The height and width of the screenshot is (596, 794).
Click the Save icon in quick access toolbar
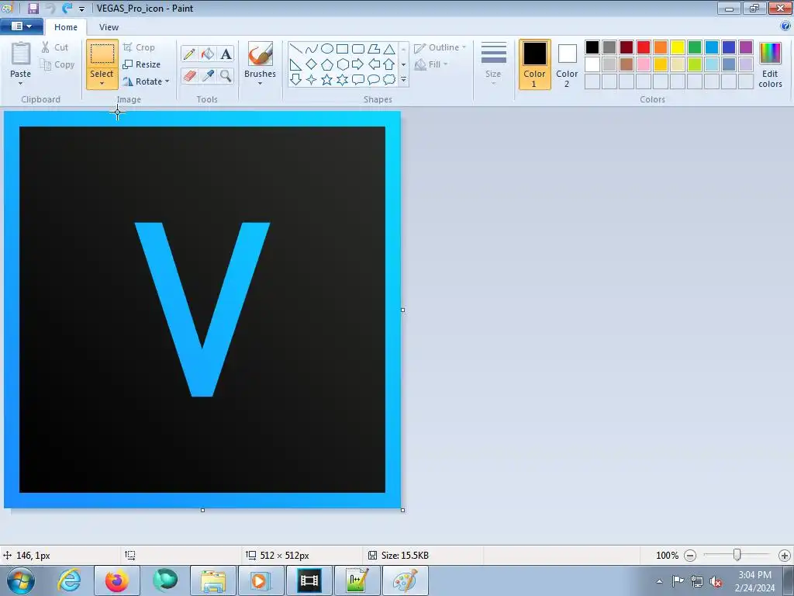point(33,8)
